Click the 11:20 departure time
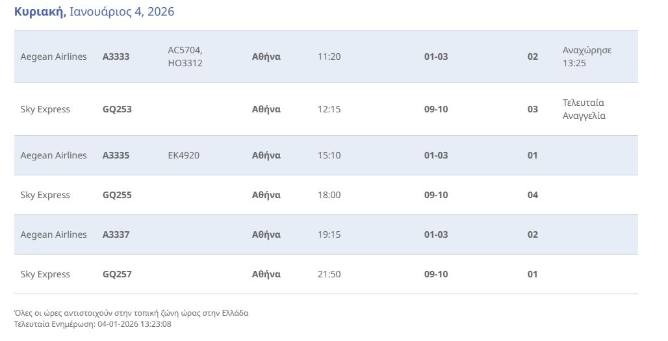Viewport: 668px width, 341px height. point(329,57)
